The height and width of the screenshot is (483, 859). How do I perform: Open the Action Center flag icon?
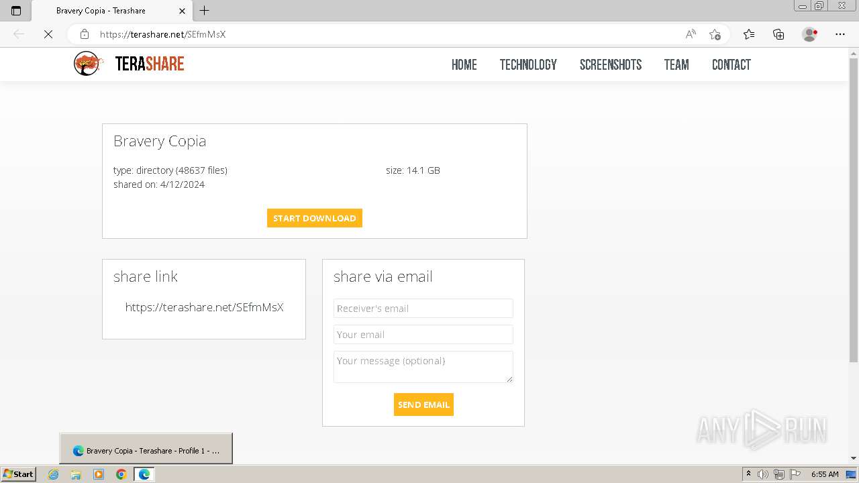(795, 474)
